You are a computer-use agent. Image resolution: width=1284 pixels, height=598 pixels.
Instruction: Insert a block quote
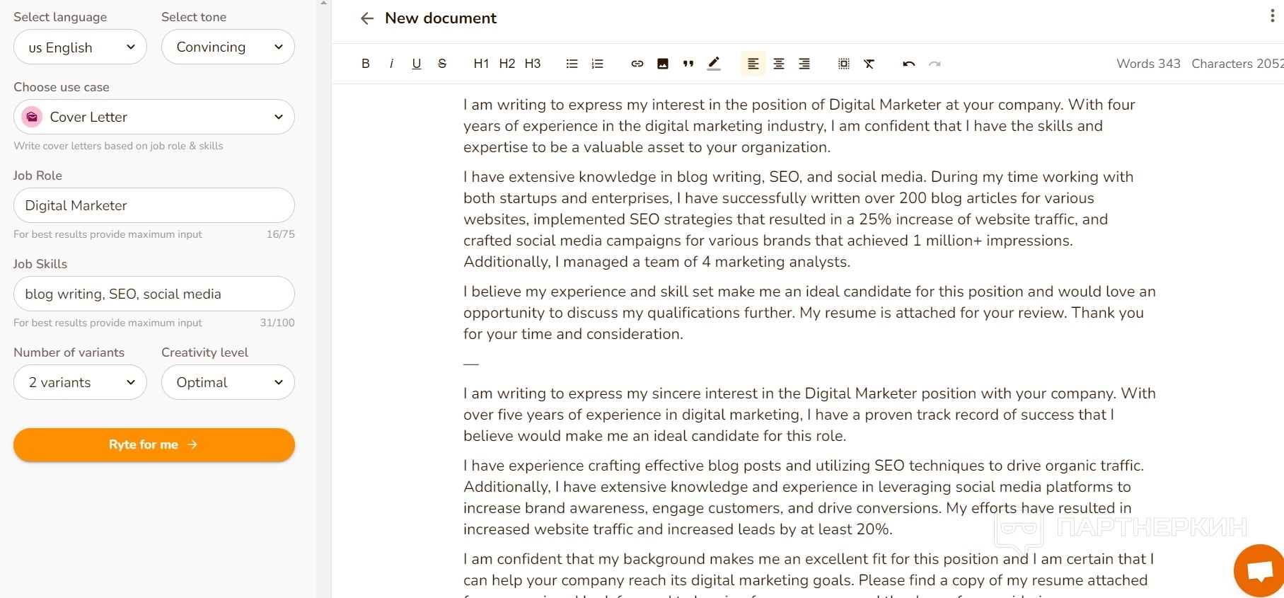click(x=688, y=64)
